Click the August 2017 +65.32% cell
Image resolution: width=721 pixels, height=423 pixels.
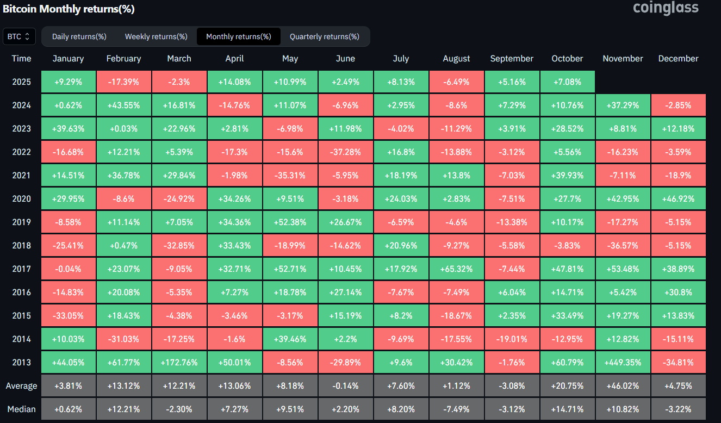pos(456,269)
